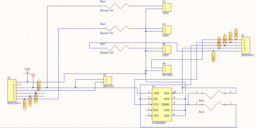
Task: Select the Res2 resistor symbol
Action: coord(119,28)
